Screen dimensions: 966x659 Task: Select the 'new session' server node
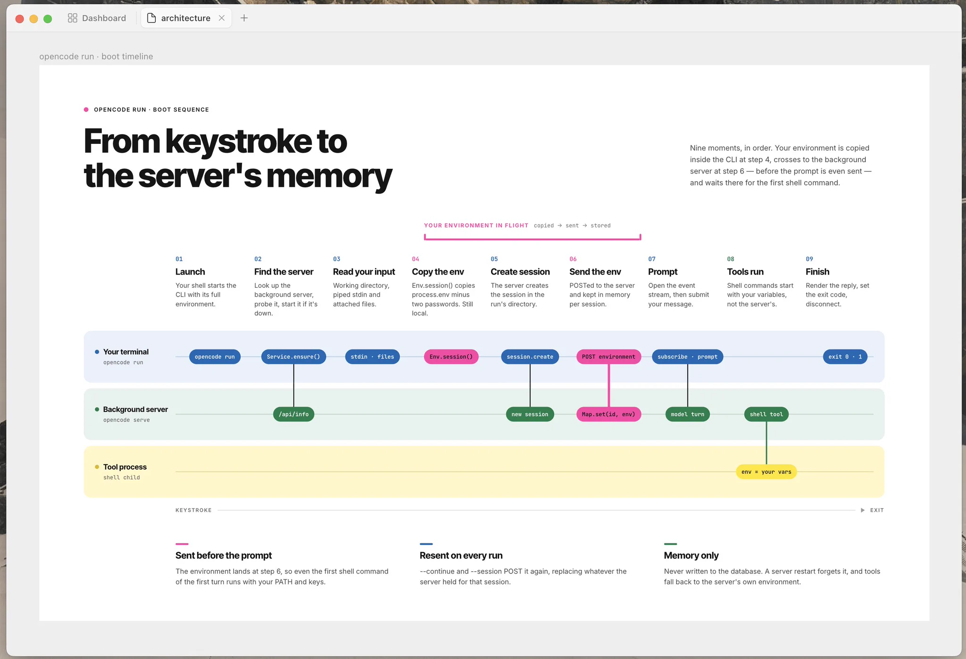pyautogui.click(x=530, y=414)
